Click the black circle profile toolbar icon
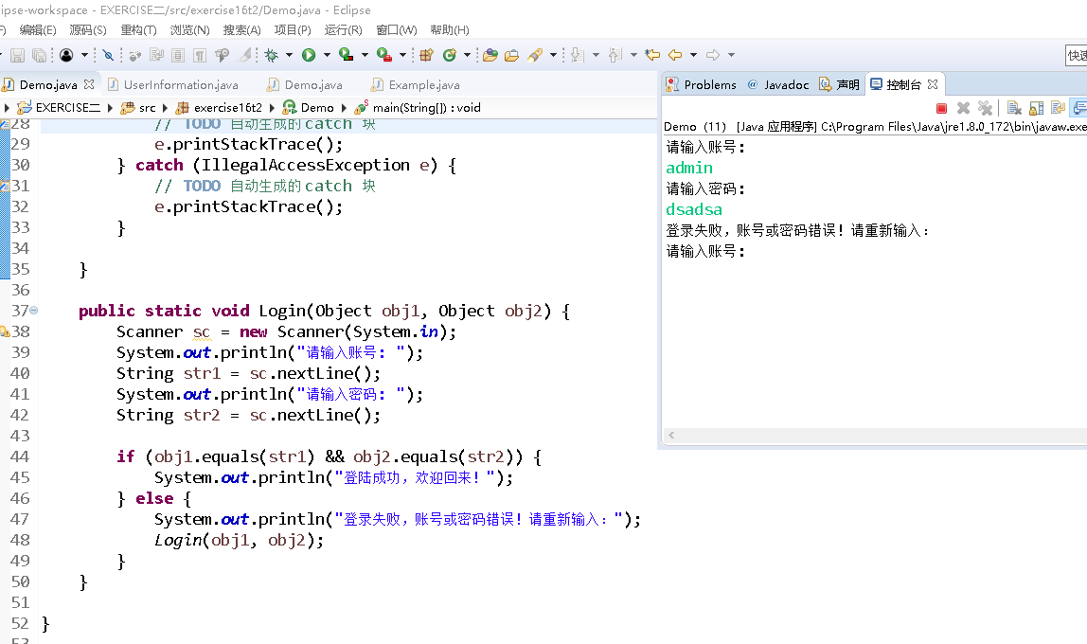This screenshot has height=644, width=1087. 66,55
